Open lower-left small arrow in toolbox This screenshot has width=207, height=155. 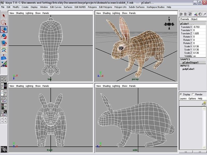coord(2,121)
